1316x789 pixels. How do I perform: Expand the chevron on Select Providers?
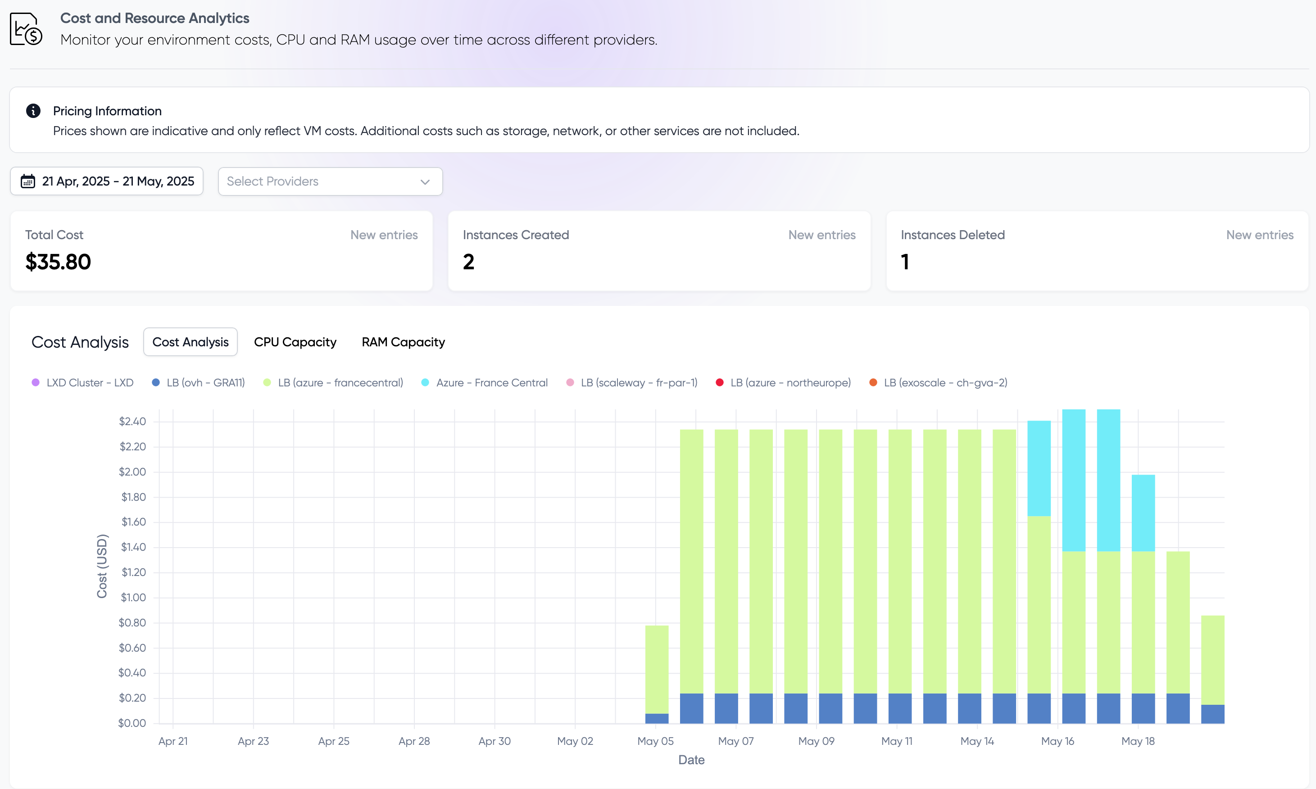pos(424,182)
